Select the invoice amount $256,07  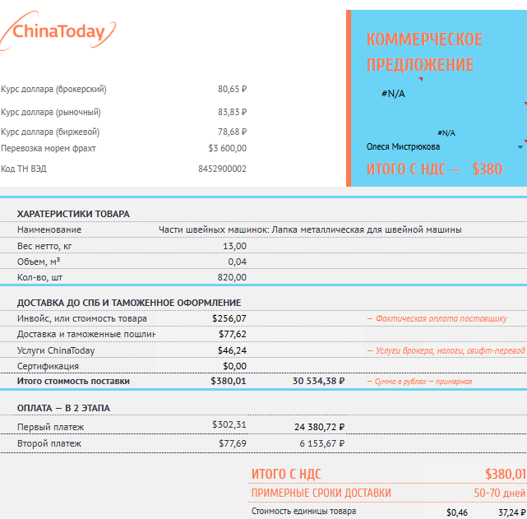pos(229,318)
